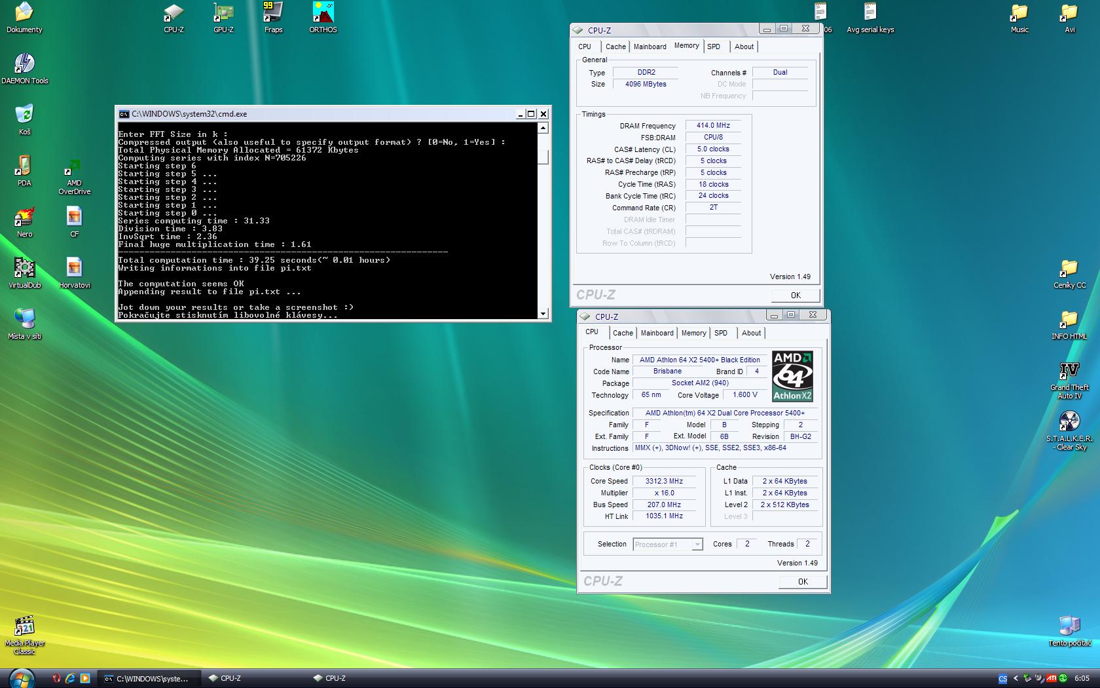This screenshot has width=1100, height=688.
Task: Open the Nero desktop shortcut
Action: point(24,222)
